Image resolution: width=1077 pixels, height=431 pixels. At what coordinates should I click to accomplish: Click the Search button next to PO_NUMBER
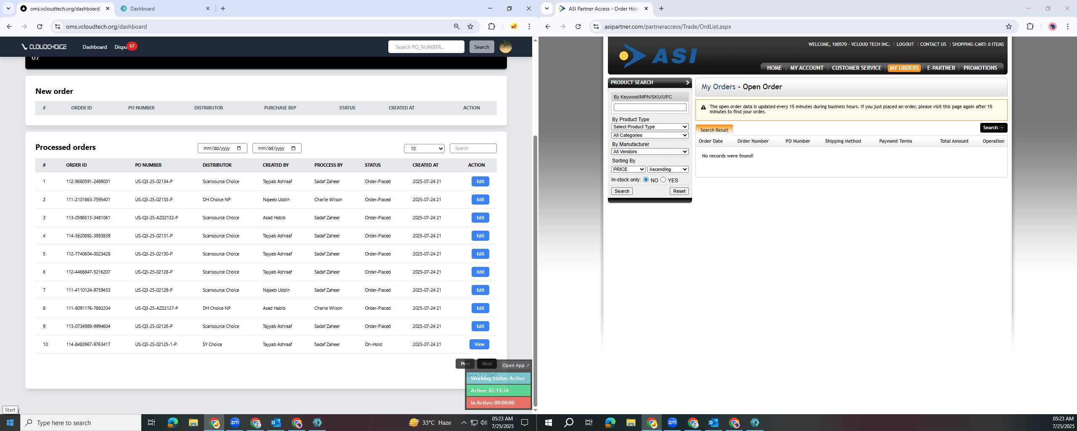tap(482, 47)
